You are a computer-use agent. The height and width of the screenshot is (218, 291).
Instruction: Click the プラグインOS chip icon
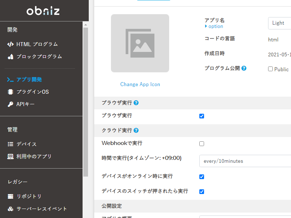tap(11, 92)
